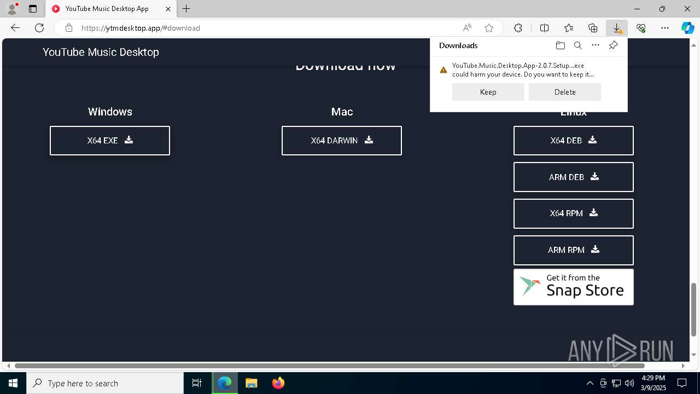Download the X64 RPM package
Screen dimensions: 700x394
(x=574, y=213)
